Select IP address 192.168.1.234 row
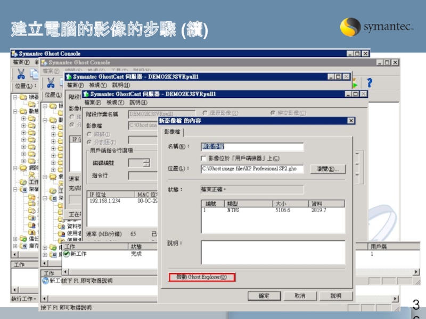The height and width of the screenshot is (319, 426). click(x=122, y=201)
